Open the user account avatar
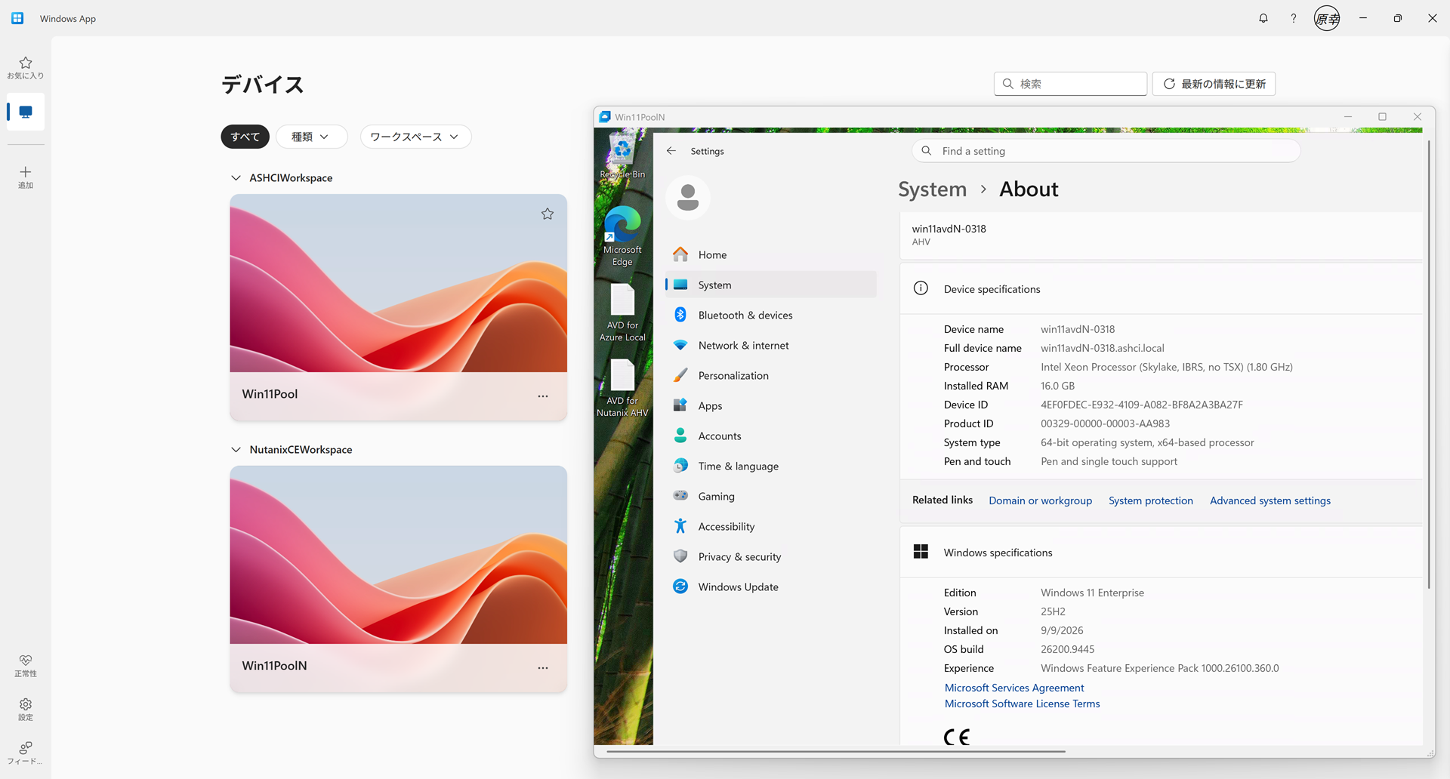The width and height of the screenshot is (1450, 779). 1327,18
